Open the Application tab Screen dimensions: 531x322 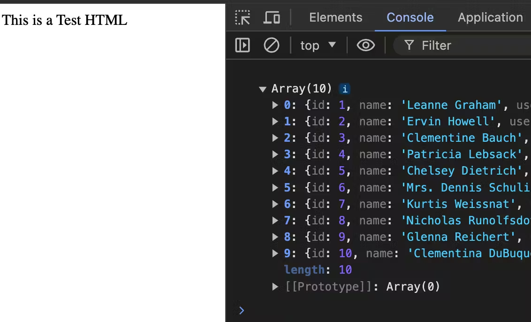490,18
